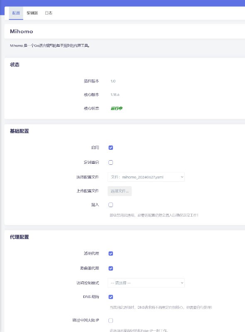Screen dimensions: 245x332
Task: Expand the 访问控制模式 dropdown
Action: click(x=146, y=283)
